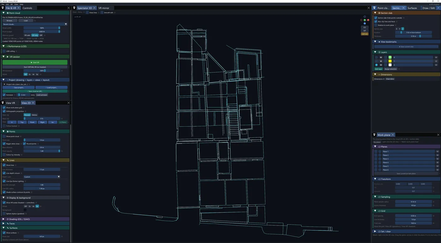Open the File & VR panel tab-list menu icon
The image size is (441, 243).
3,8
